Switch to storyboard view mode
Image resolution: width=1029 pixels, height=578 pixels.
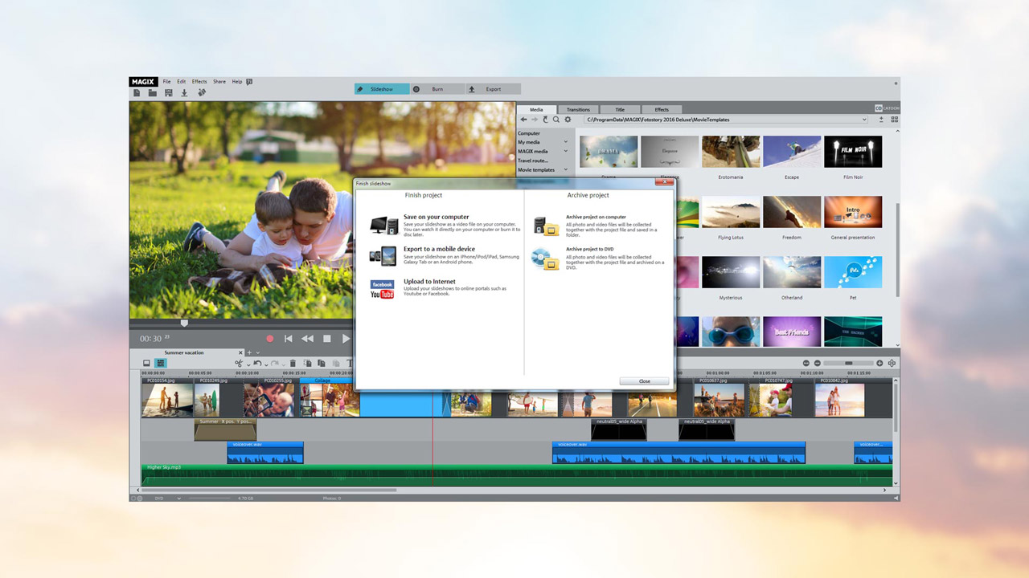146,364
